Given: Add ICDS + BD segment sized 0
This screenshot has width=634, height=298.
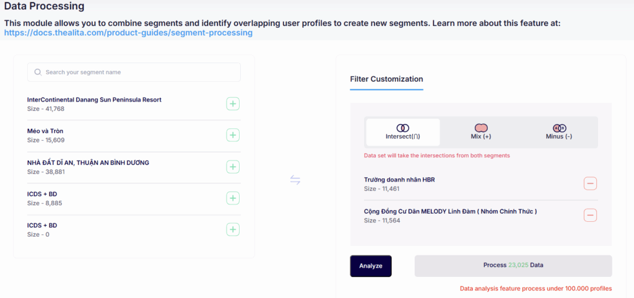Looking at the screenshot, I should pos(233,230).
